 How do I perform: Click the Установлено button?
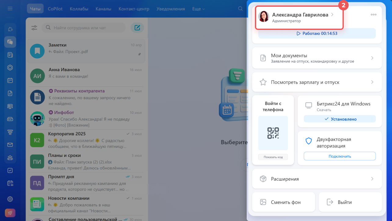point(340,119)
